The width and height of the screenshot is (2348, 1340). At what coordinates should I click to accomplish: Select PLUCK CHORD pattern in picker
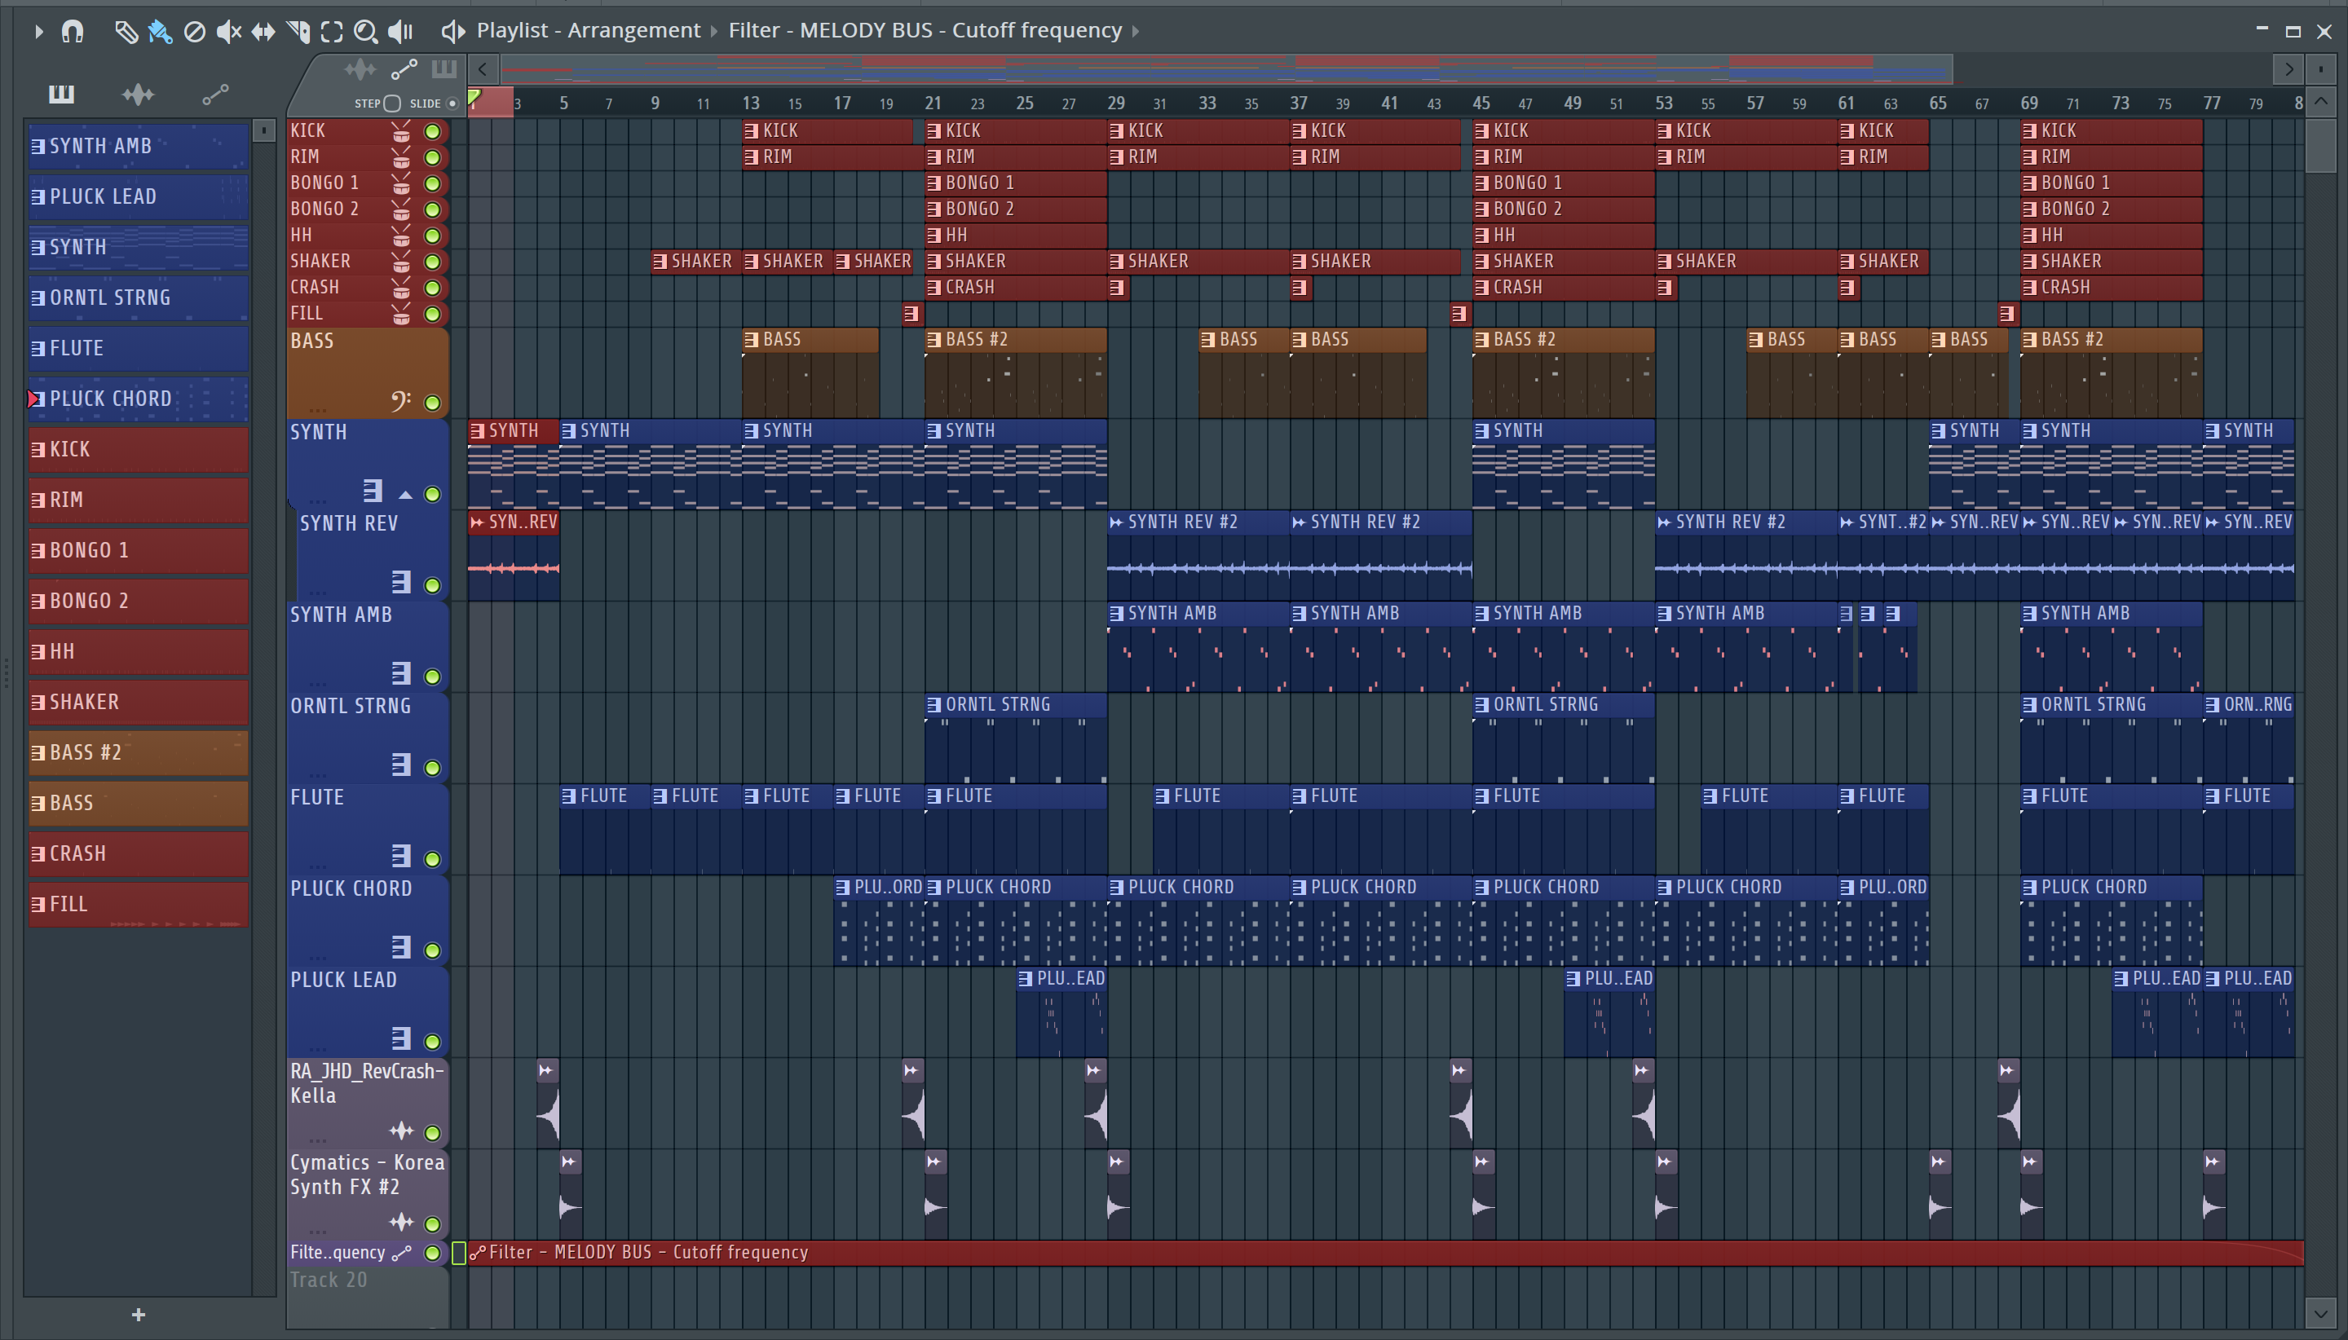pos(138,399)
